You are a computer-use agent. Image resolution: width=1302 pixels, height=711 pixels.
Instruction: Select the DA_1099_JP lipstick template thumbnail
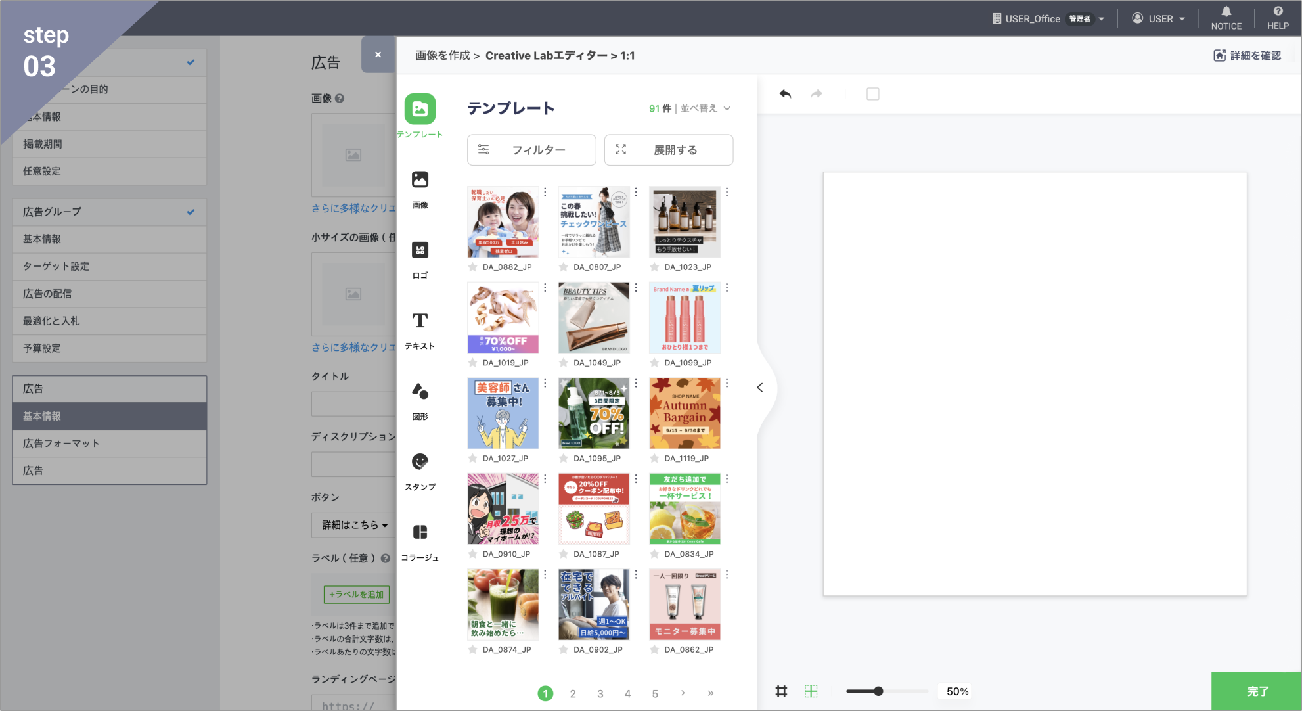coord(685,317)
